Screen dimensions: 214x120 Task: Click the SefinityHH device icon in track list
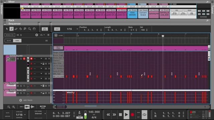(x=11, y=85)
